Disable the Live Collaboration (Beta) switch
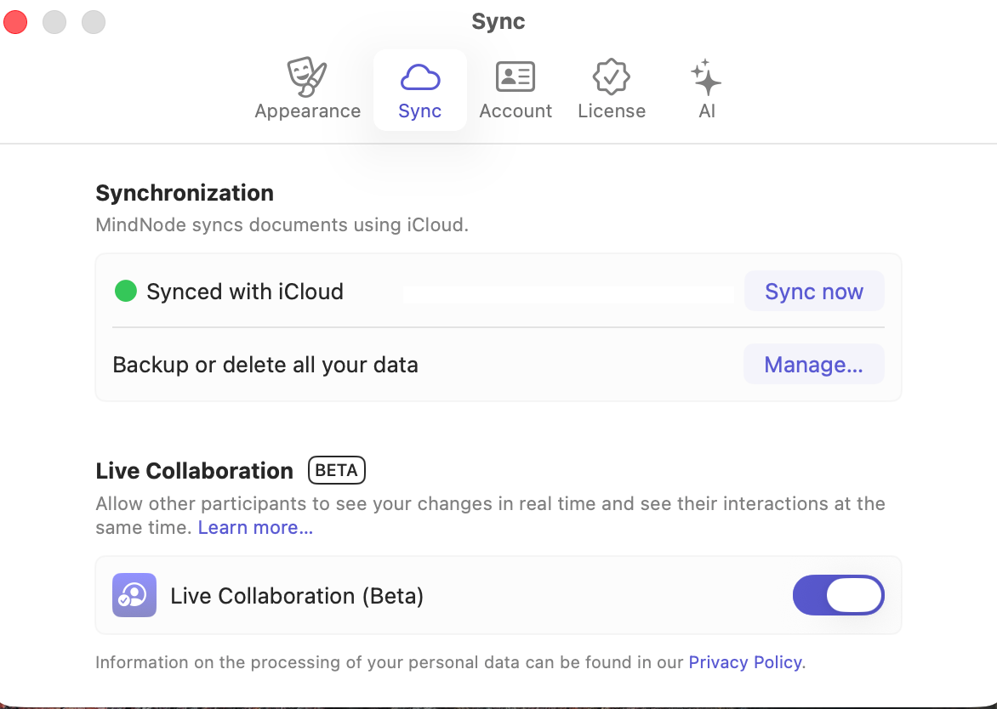 [x=838, y=595]
